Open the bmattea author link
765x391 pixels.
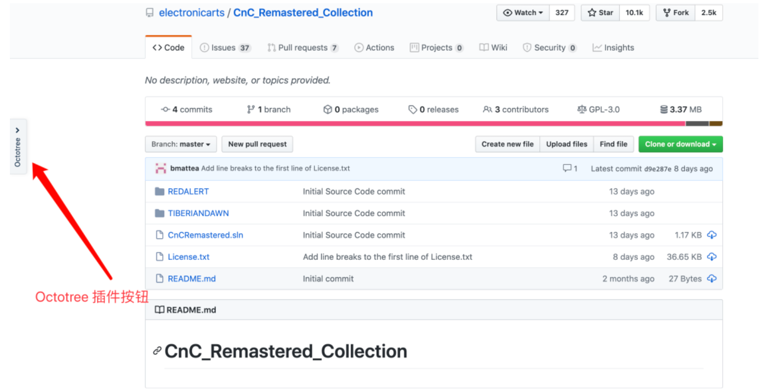pos(184,168)
